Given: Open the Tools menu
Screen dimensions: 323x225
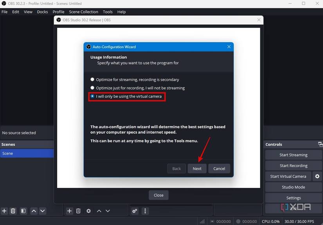Looking at the screenshot, I should [107, 12].
